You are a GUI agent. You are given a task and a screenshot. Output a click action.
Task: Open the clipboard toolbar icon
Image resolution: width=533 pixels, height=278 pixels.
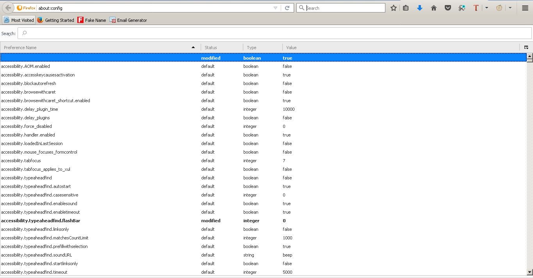click(406, 7)
